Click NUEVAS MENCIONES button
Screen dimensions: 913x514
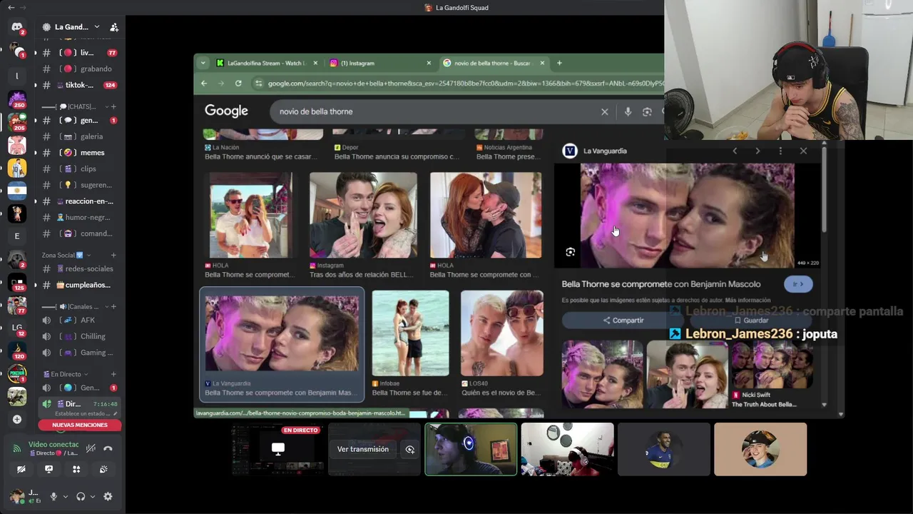(80, 425)
